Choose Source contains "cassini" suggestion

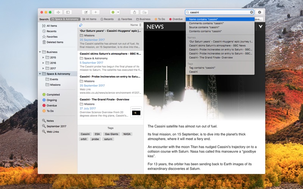coord(220,27)
